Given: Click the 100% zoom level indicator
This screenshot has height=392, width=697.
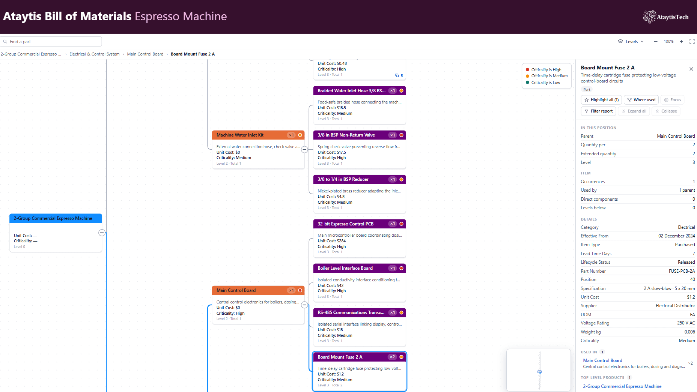Looking at the screenshot, I should click(x=668, y=42).
